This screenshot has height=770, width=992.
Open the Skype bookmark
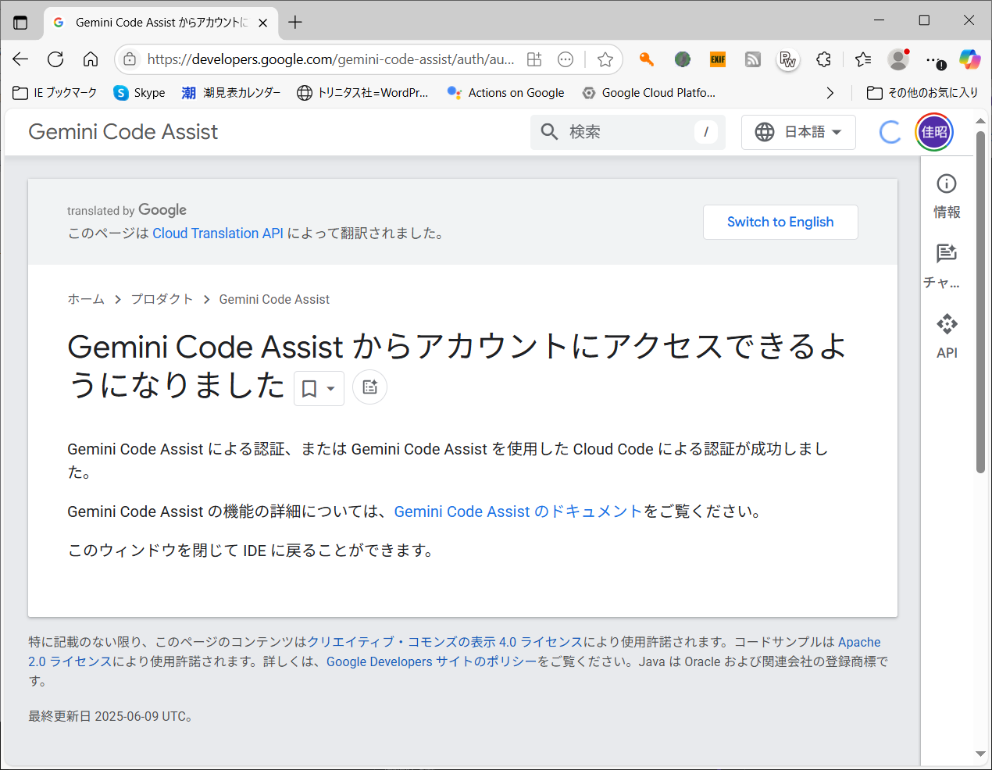pos(139,93)
